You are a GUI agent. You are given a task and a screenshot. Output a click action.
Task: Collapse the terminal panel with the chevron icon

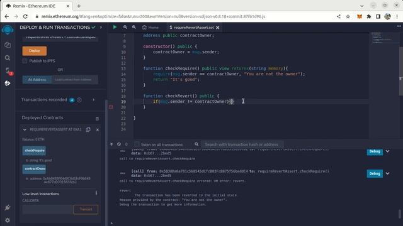[x=111, y=144]
